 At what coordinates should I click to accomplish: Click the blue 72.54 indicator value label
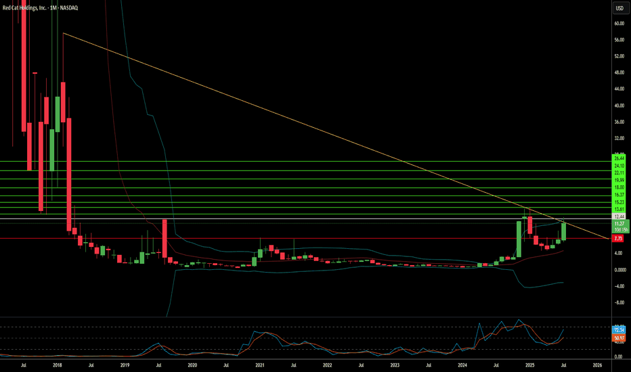[619, 330]
